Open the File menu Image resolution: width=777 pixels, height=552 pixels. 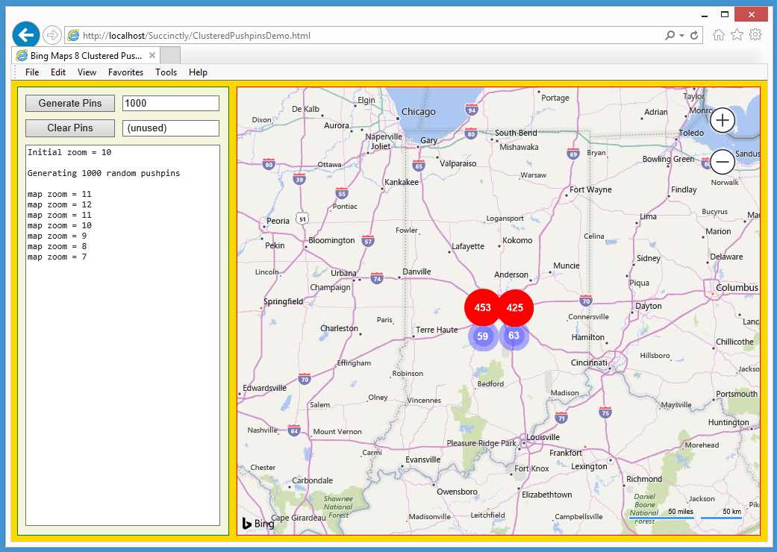[x=32, y=72]
